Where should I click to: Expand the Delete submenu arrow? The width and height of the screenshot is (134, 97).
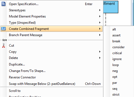coord(100,58)
